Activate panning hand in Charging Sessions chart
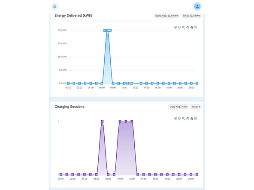 pos(187,119)
